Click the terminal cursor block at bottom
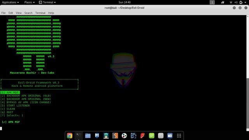This screenshot has height=140, width=249. pos(1,128)
